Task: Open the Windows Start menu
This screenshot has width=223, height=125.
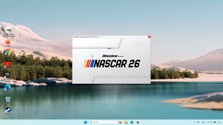Action: tap(85, 122)
